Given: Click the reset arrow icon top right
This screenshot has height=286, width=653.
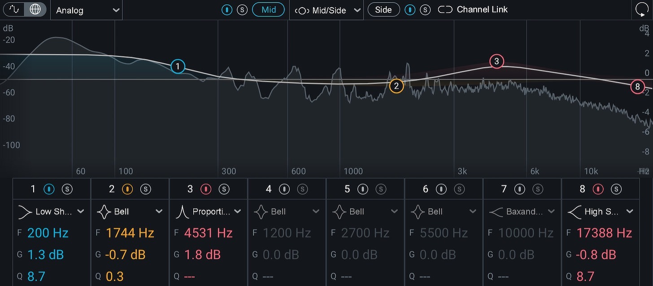Looking at the screenshot, I should [641, 10].
